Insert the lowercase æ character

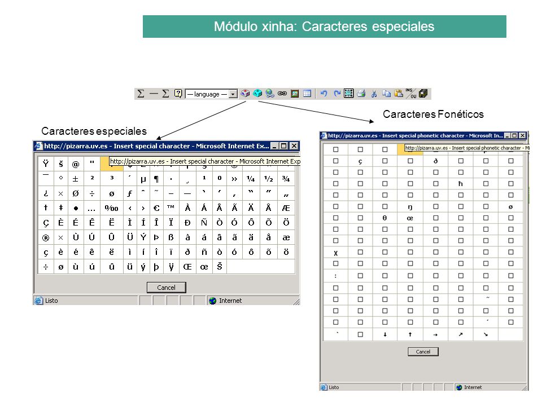286,237
